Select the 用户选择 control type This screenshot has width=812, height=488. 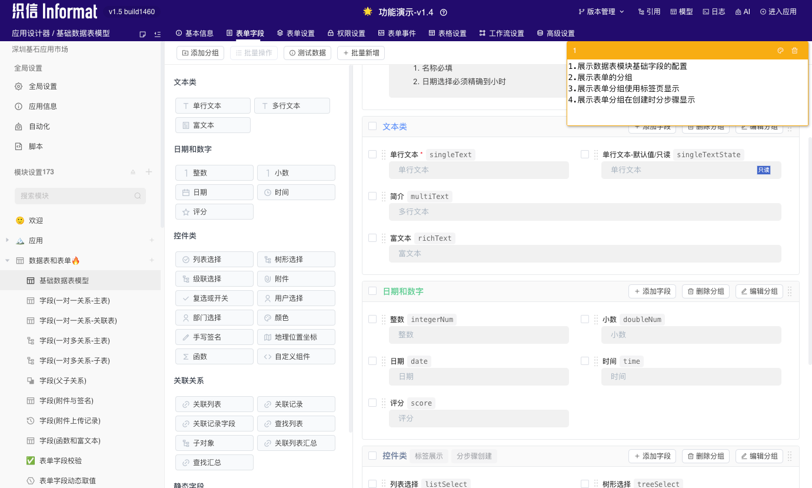[296, 298]
